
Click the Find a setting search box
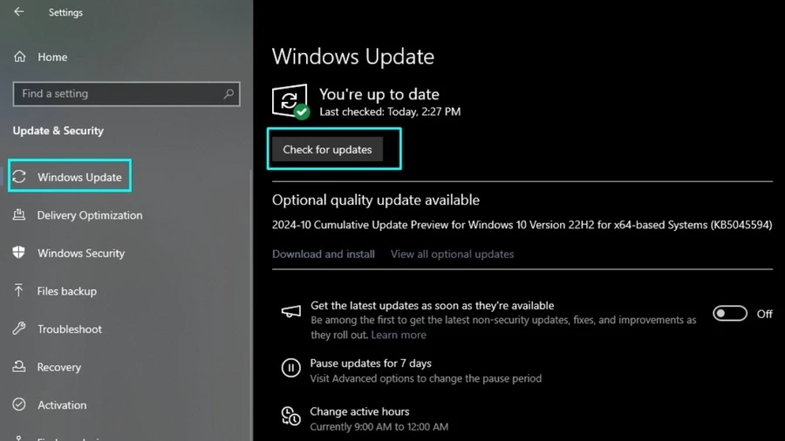(126, 93)
